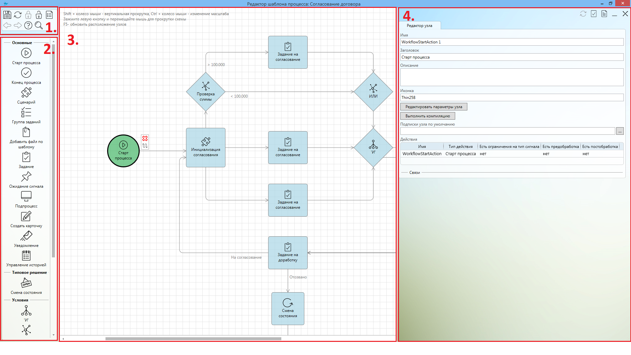Collapse the 'Основные' palette group header
The image size is (631, 355).
22,43
